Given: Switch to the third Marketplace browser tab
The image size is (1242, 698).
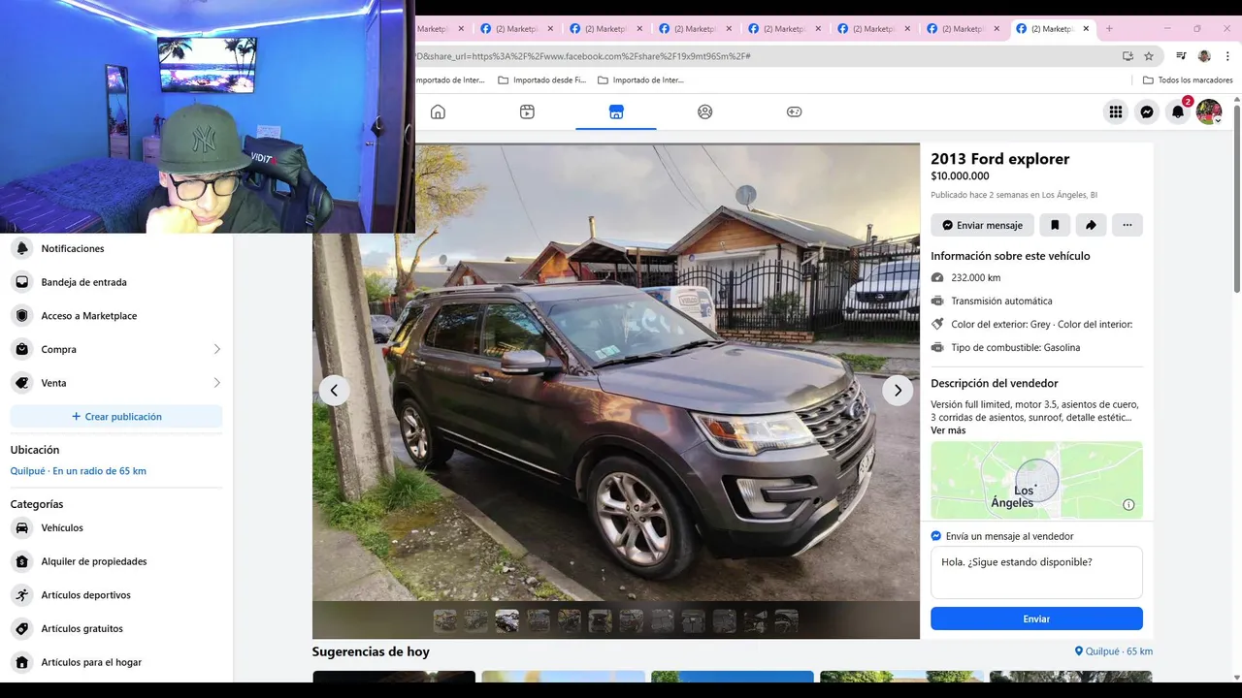Looking at the screenshot, I should tap(605, 29).
